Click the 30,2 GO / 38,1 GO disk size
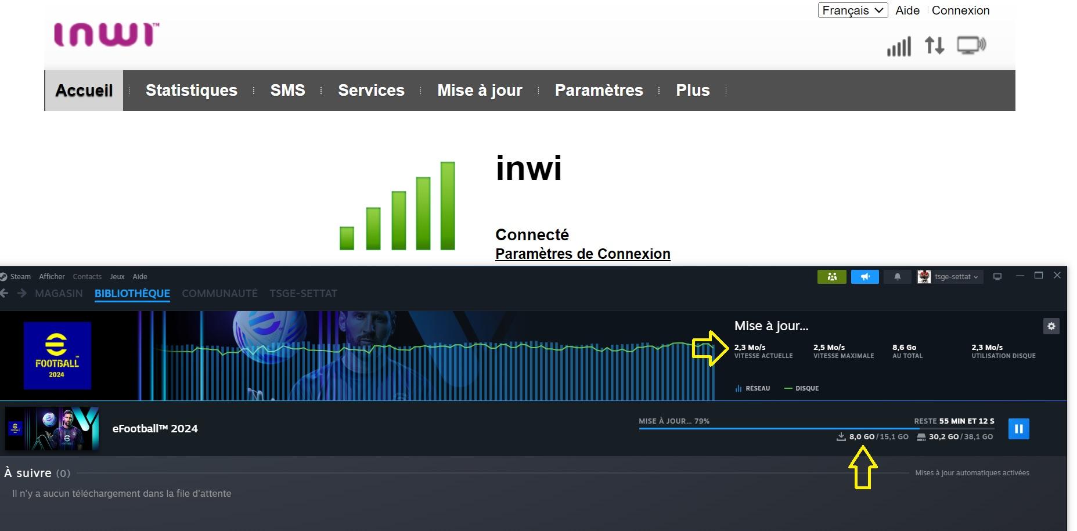The image size is (1077, 531). 961,437
